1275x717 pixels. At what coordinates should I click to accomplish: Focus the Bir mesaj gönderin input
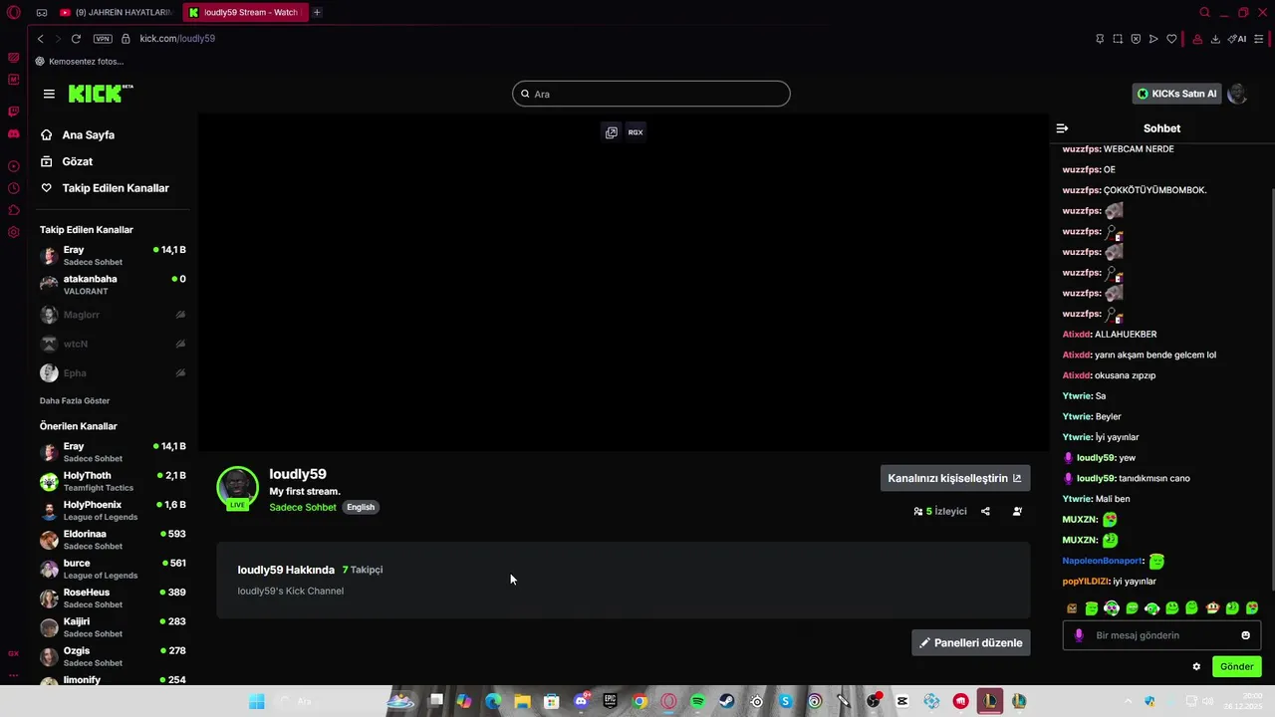1161,635
